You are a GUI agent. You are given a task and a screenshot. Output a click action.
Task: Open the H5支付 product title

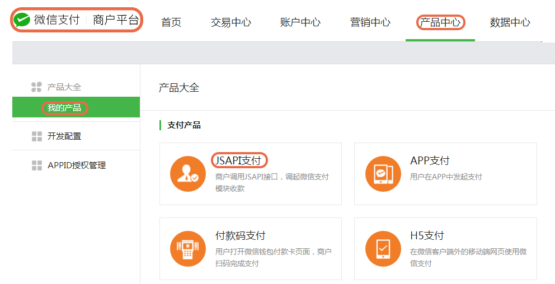tap(427, 235)
